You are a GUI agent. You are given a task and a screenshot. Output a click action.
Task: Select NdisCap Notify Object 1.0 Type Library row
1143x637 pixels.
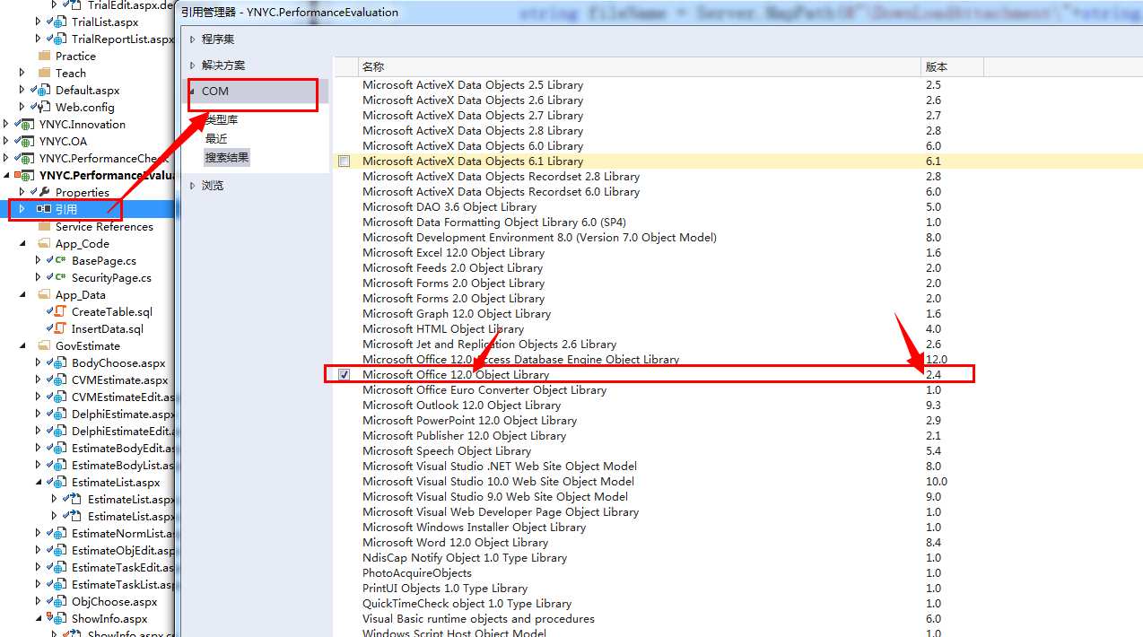737,558
